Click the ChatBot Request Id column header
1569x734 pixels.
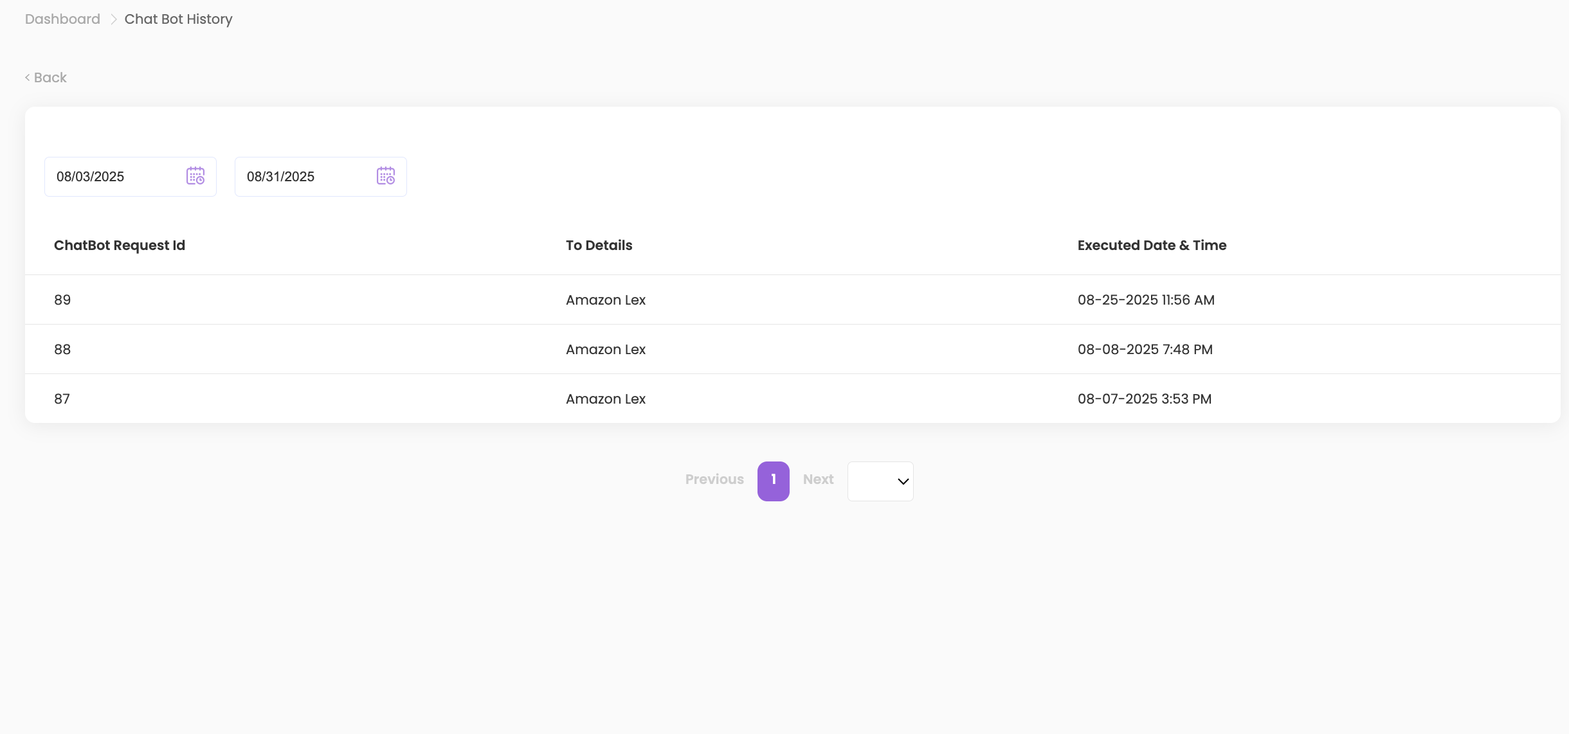coord(120,246)
